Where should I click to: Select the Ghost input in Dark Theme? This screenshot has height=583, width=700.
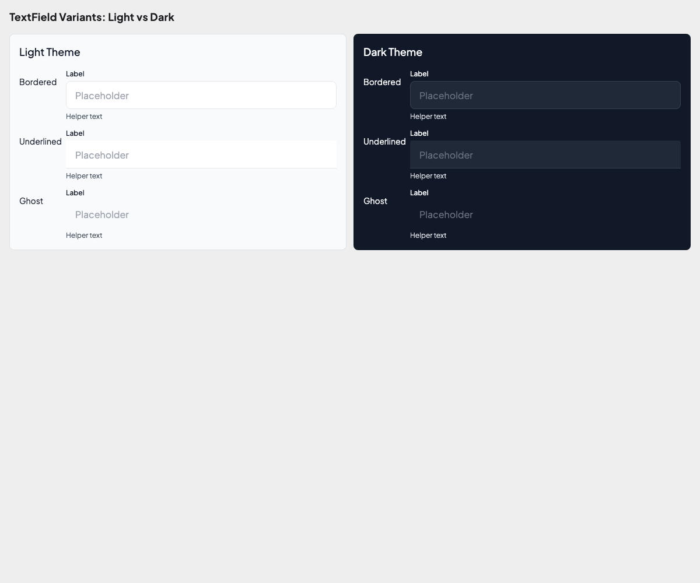pyautogui.click(x=545, y=214)
